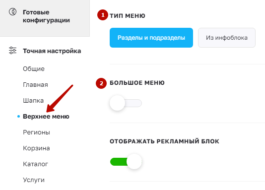Collapse the Точная настройка section
Viewport: 265px width, 190px height.
click(52, 51)
